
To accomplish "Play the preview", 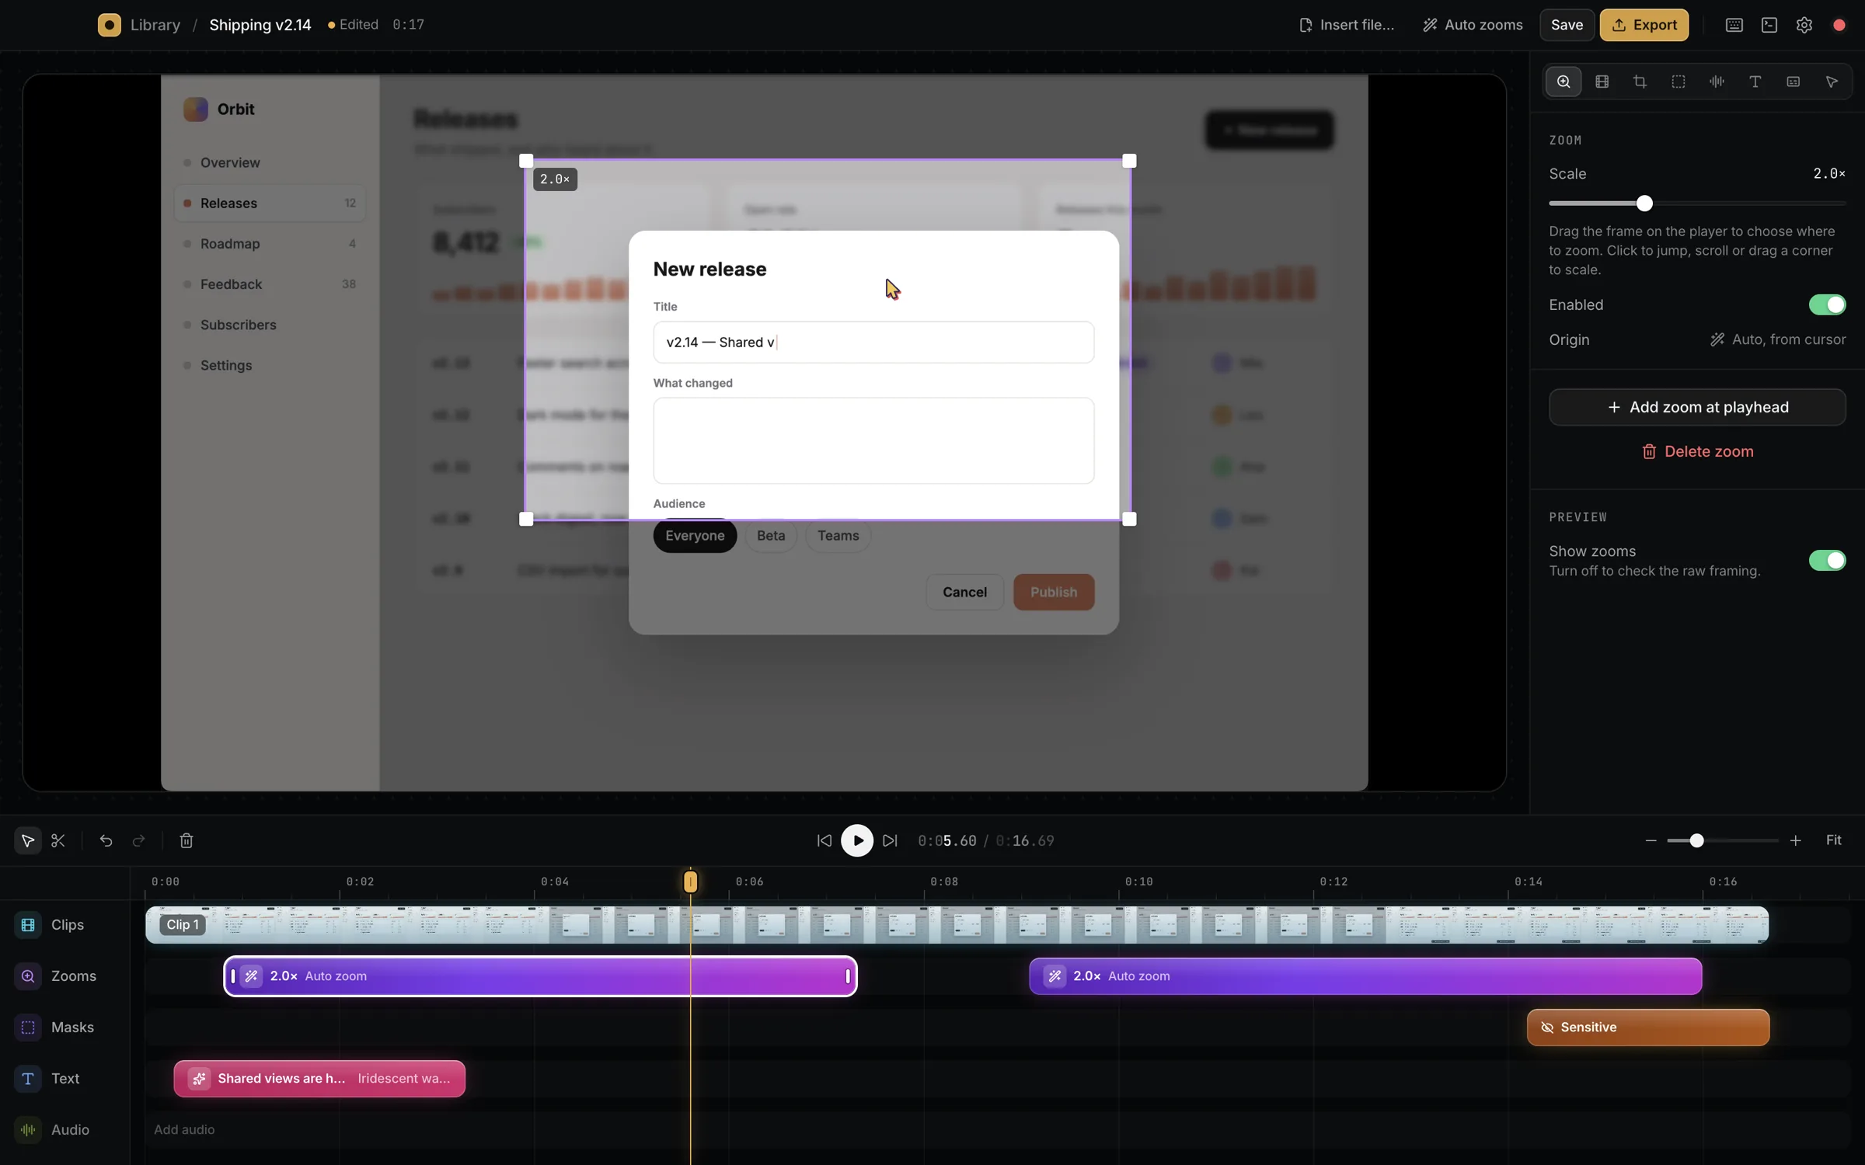I will coord(857,840).
